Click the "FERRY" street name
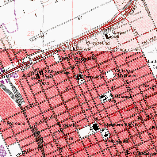The width and height of the screenshot is (157, 157). point(30,105)
